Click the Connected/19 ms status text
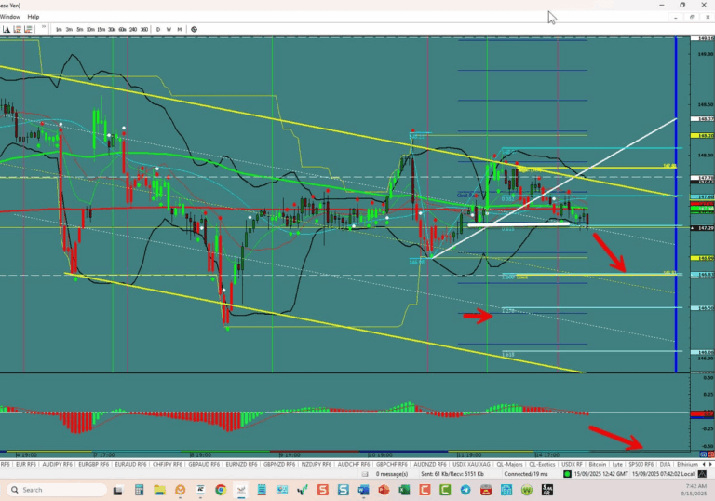This screenshot has width=715, height=501. [x=526, y=474]
